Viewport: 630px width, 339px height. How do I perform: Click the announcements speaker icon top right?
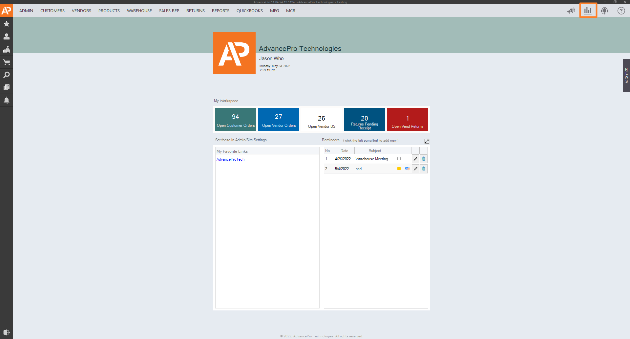point(571,11)
